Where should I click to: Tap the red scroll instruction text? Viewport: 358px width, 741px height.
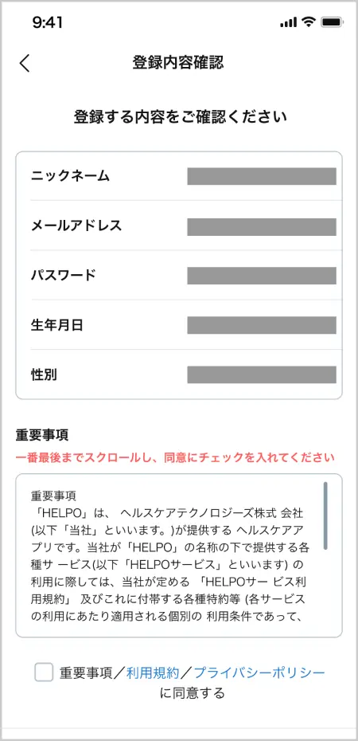pyautogui.click(x=175, y=457)
